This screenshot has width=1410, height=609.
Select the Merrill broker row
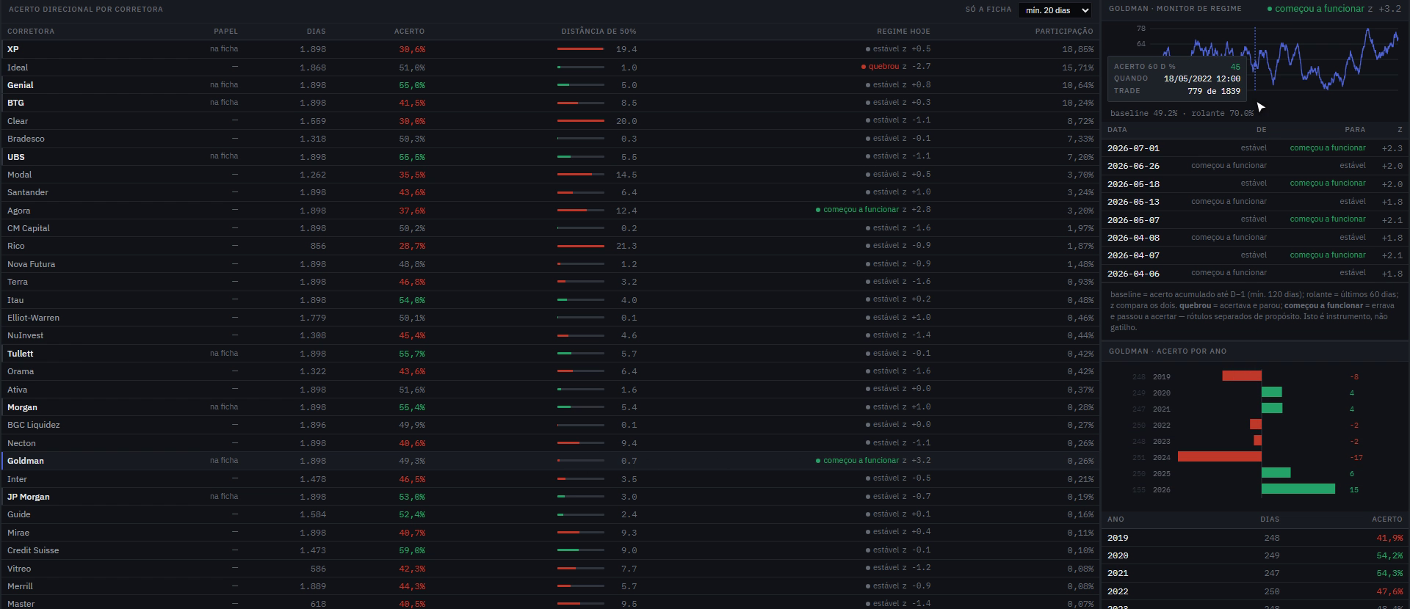click(x=549, y=586)
